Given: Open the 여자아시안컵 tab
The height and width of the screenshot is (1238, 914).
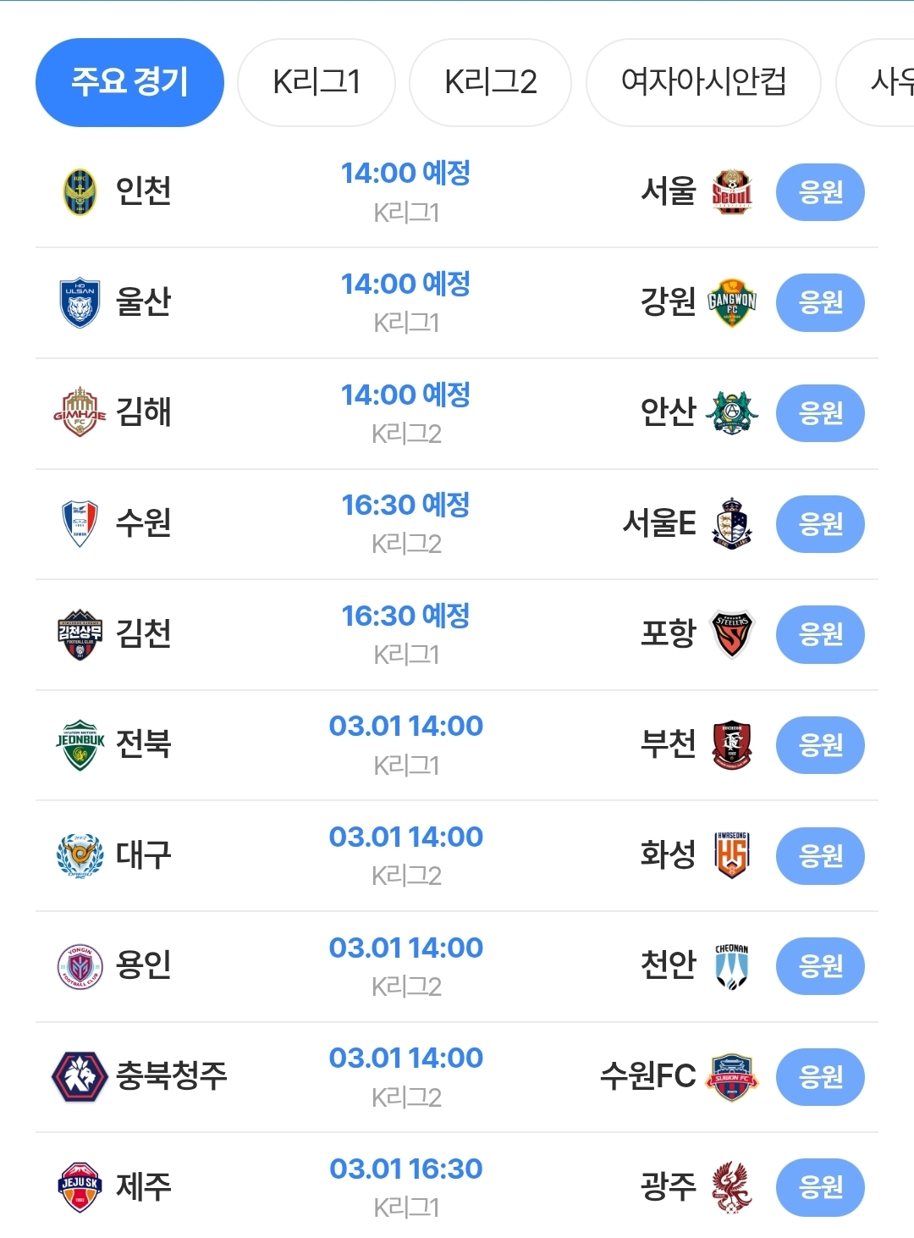Looking at the screenshot, I should click(703, 82).
